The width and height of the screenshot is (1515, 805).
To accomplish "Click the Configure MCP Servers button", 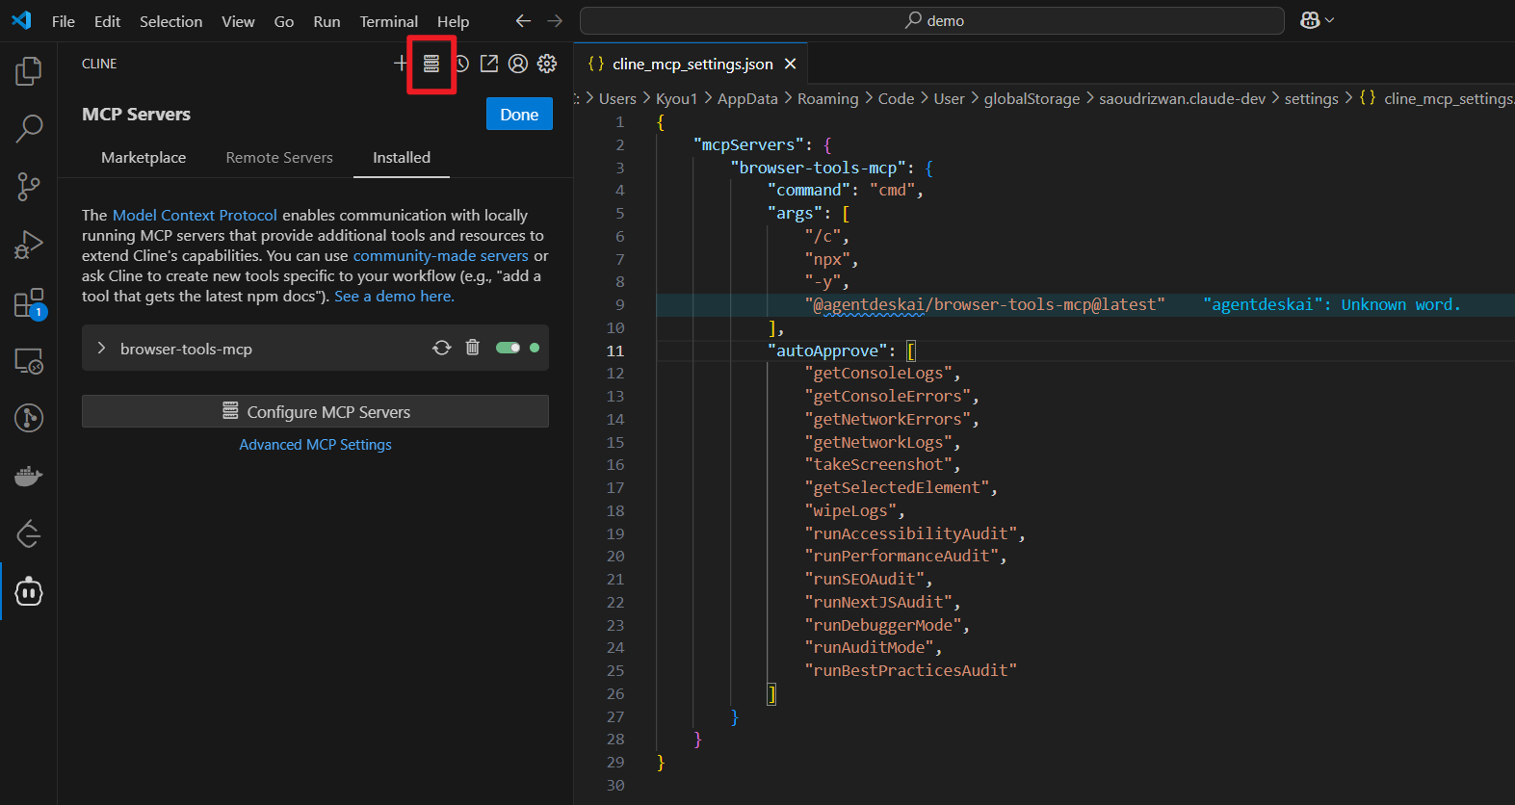I will [x=315, y=411].
